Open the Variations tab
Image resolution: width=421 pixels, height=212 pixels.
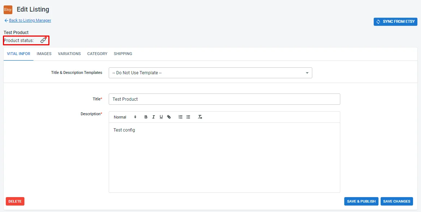tap(69, 54)
